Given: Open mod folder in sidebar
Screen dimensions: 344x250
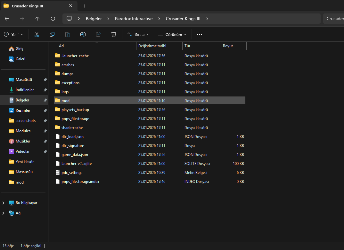Looking at the screenshot, I should coord(24,182).
